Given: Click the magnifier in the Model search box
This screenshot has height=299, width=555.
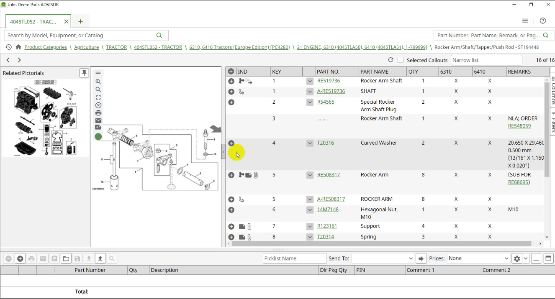Looking at the screenshot, I should tap(159, 36).
